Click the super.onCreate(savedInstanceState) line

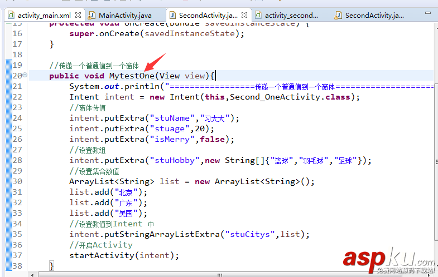pyautogui.click(x=157, y=34)
